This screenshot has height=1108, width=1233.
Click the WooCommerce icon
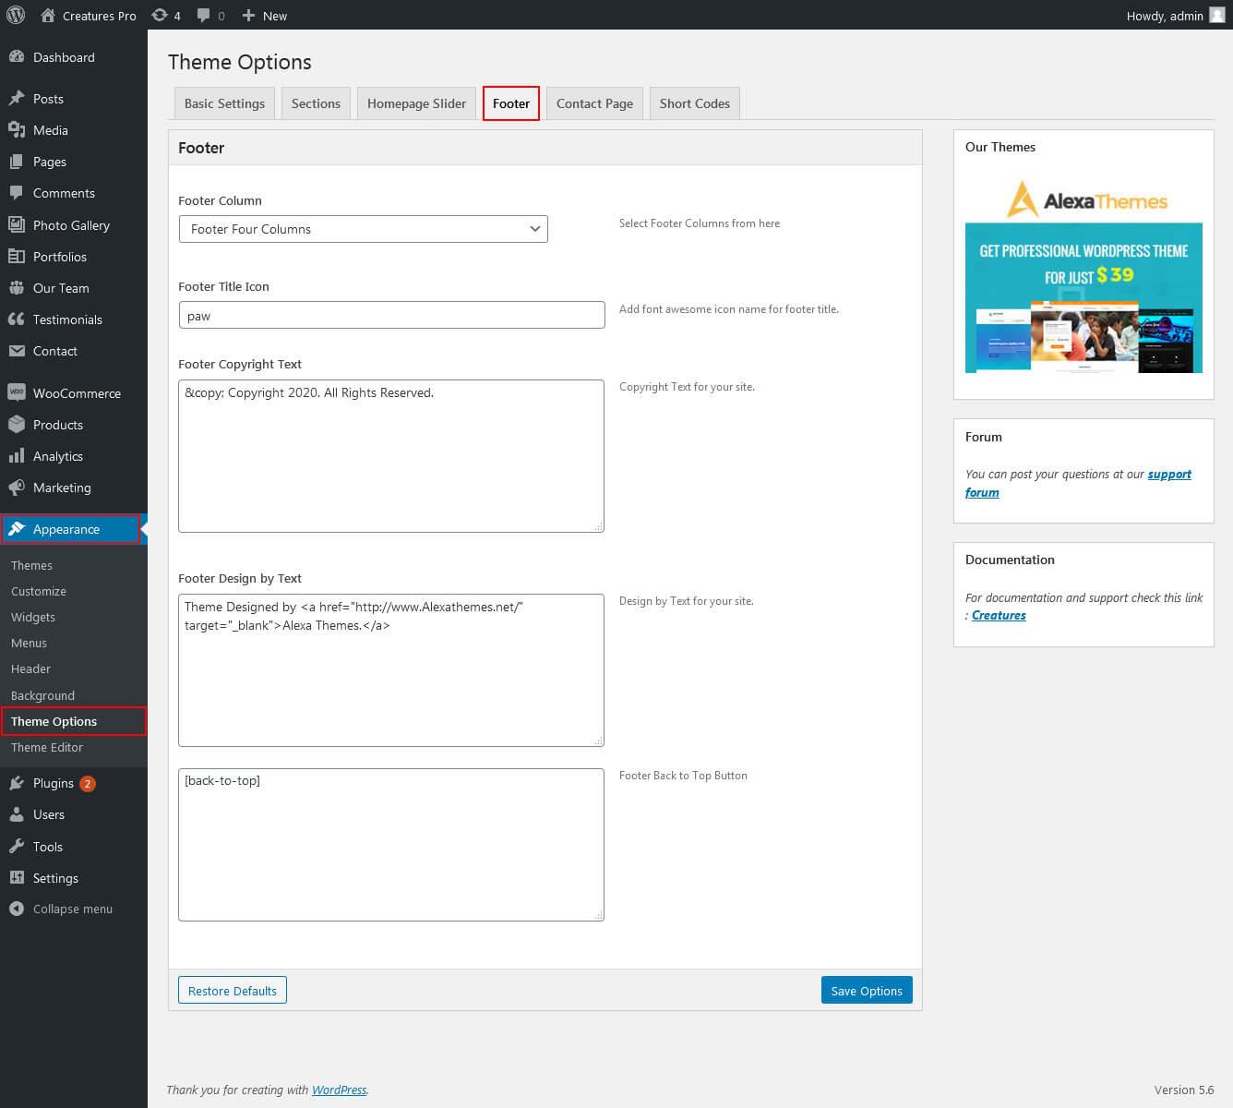click(x=17, y=393)
